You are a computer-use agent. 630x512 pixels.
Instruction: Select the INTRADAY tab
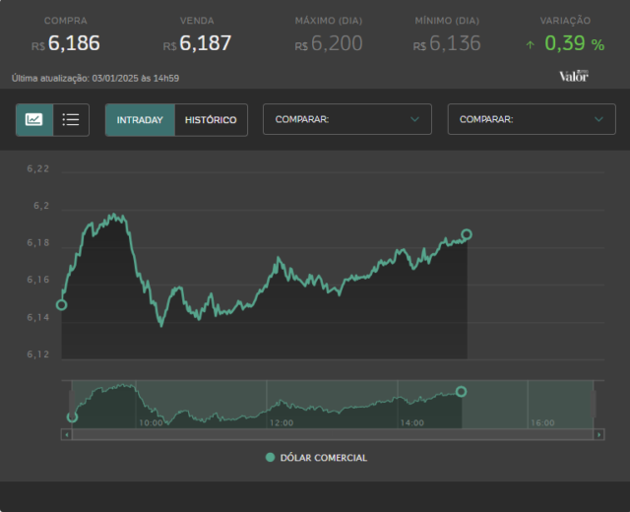[x=140, y=120]
